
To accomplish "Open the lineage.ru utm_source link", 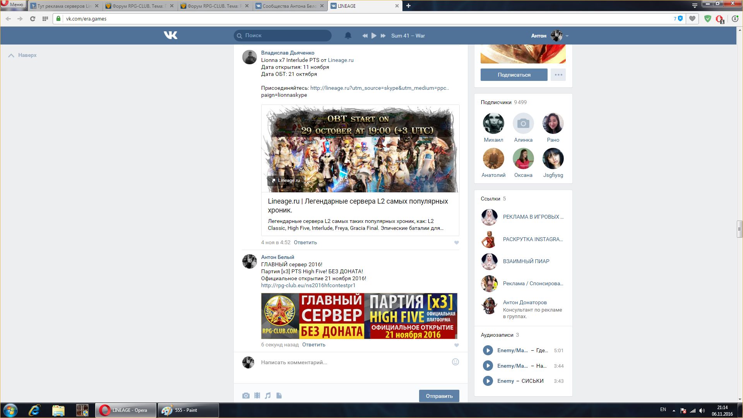I will pyautogui.click(x=380, y=88).
